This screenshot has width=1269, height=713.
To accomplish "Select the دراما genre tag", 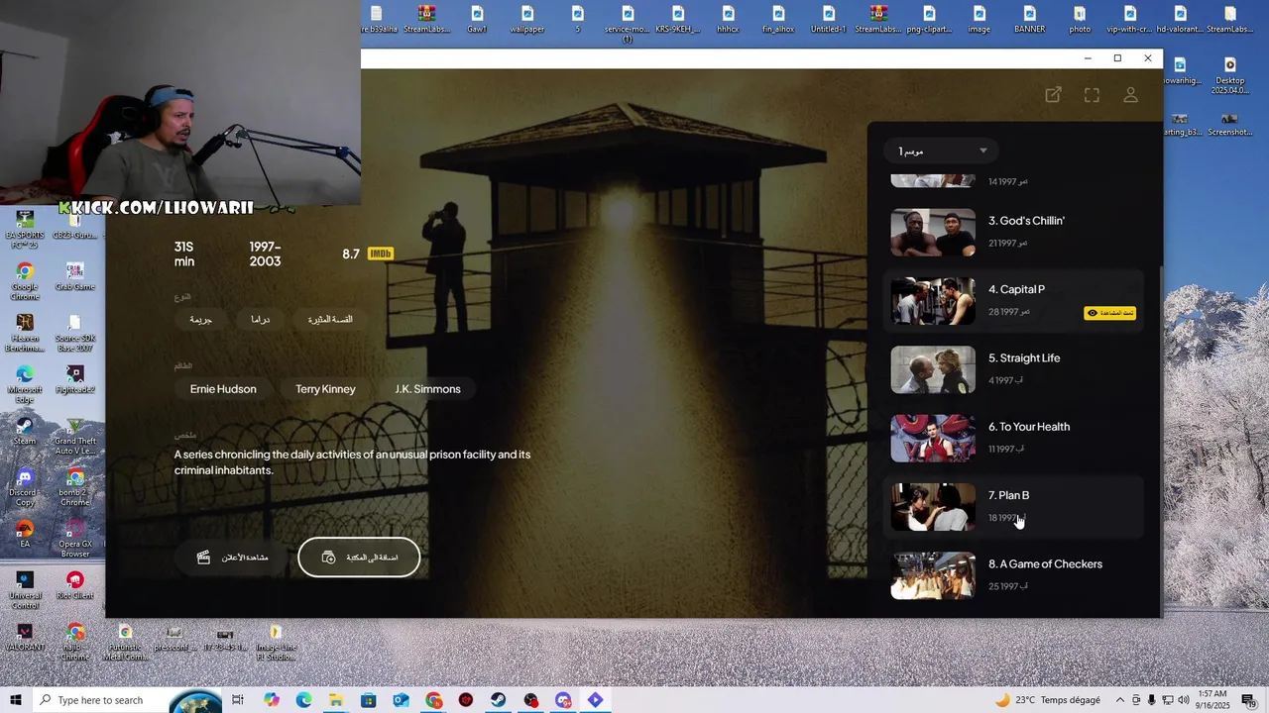I will (260, 320).
